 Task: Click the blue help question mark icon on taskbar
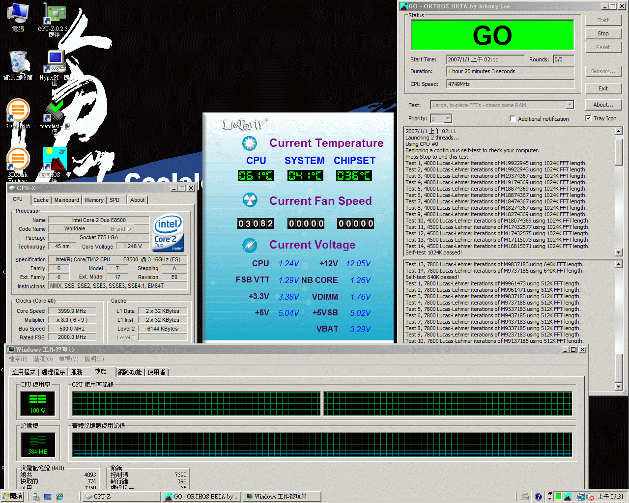coord(538,497)
